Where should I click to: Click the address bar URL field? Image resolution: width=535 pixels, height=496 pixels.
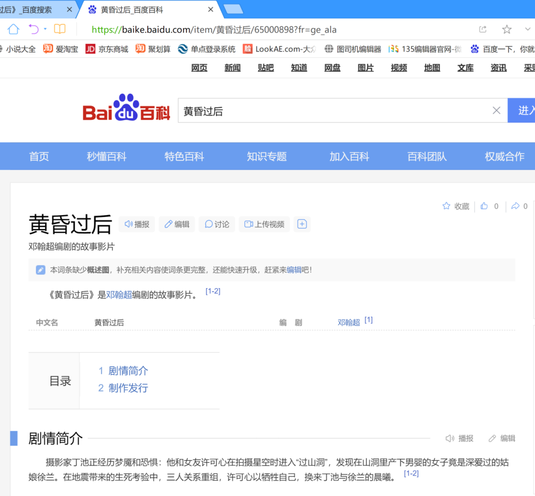[x=214, y=30]
